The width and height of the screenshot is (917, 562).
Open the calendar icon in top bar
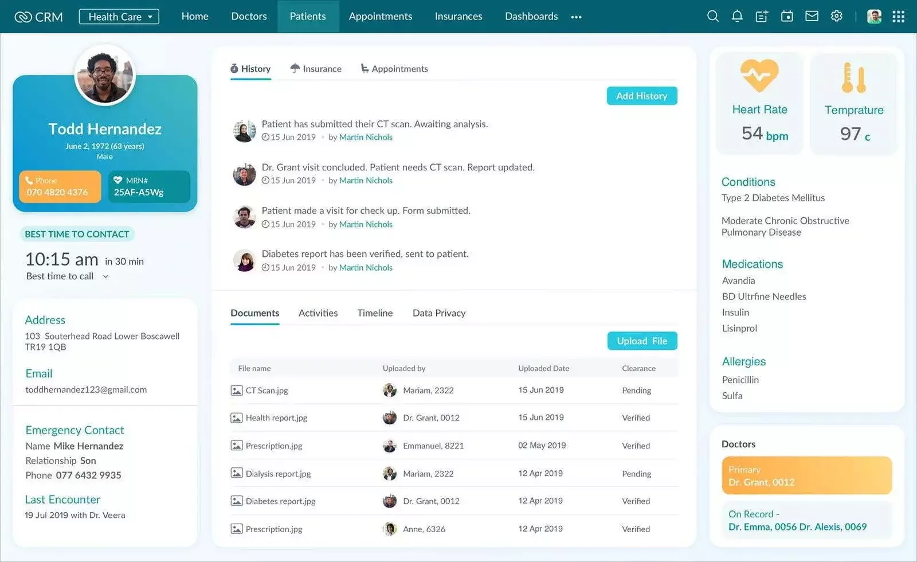(787, 16)
